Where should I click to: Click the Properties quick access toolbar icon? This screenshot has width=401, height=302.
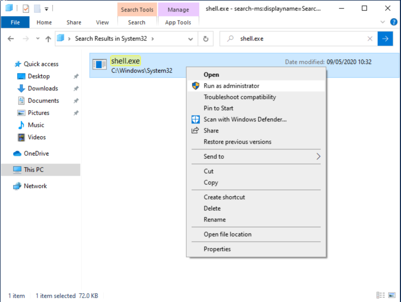coord(26,9)
